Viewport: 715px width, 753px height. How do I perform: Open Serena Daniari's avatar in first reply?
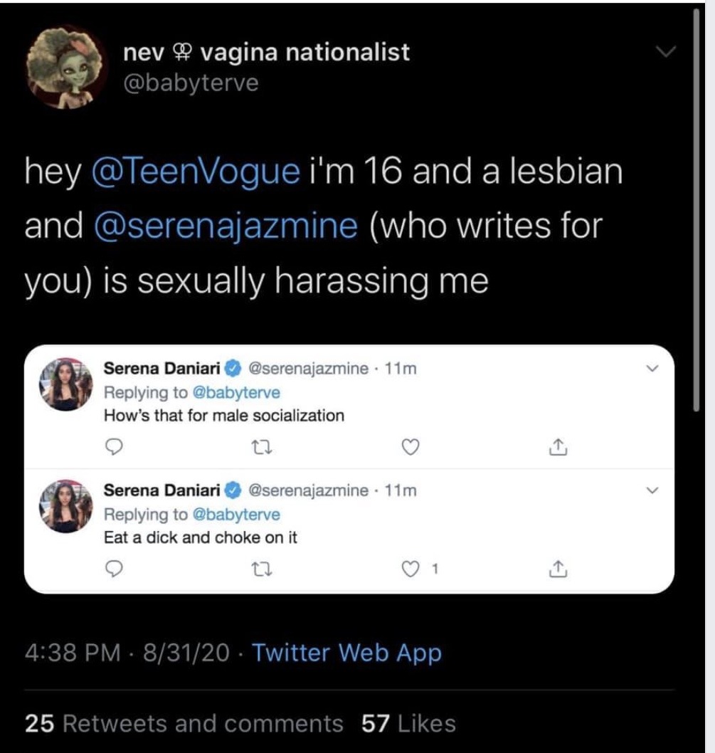(x=64, y=384)
